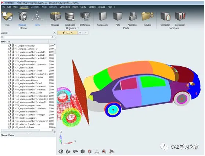Screen dimensions: 205x156
Task: Open the All entity selector dropdown
Action: click(68, 33)
